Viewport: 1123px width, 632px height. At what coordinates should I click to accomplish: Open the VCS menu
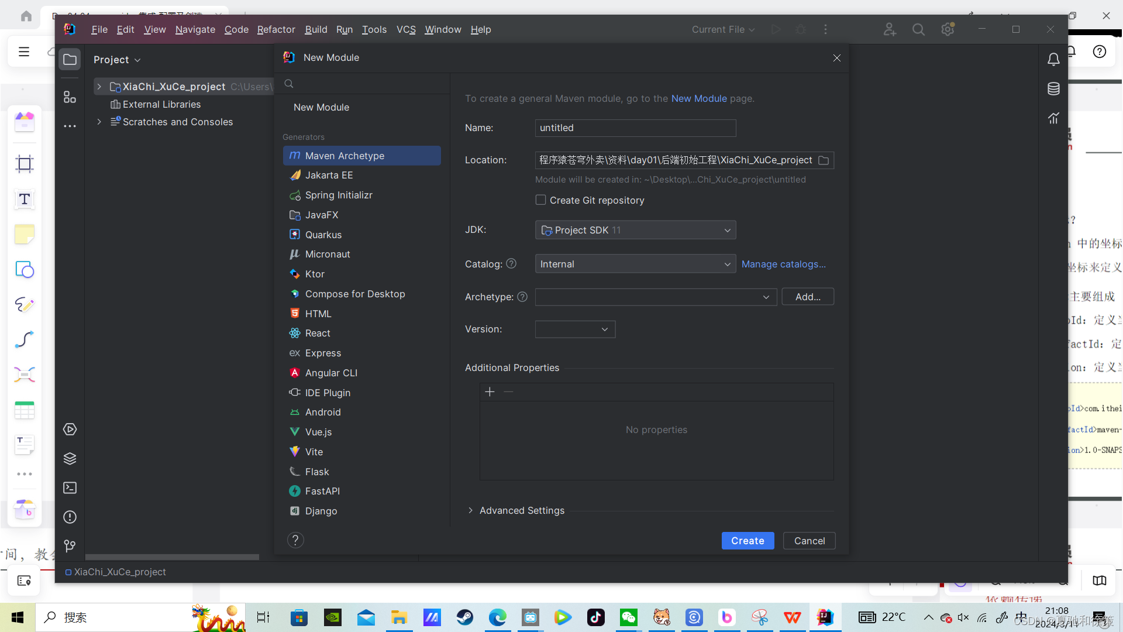[406, 29]
